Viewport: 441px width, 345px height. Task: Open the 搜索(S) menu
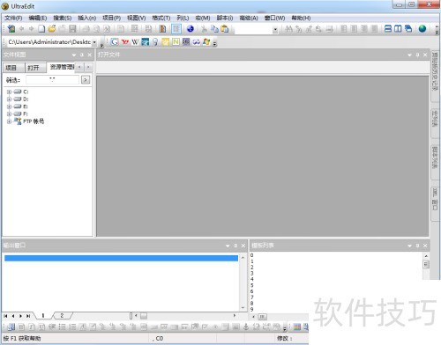click(x=63, y=18)
